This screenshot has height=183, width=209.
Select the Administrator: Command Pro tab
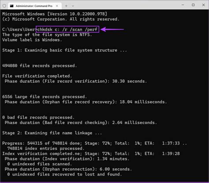35,6
